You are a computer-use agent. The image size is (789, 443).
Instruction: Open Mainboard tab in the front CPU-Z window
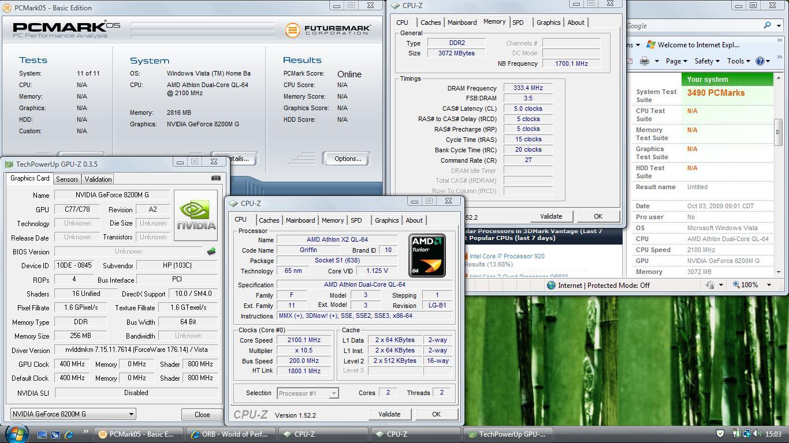(x=300, y=220)
